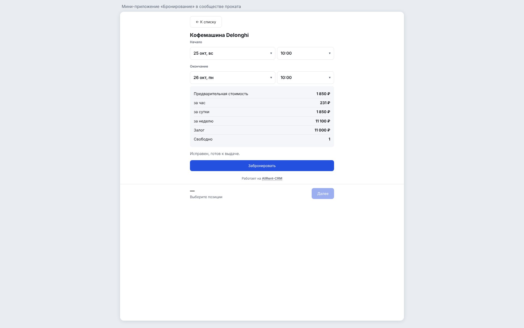The image size is (524, 328).
Task: Click the «Исправен, готов к выдаче.» status text
Action: coord(215,154)
